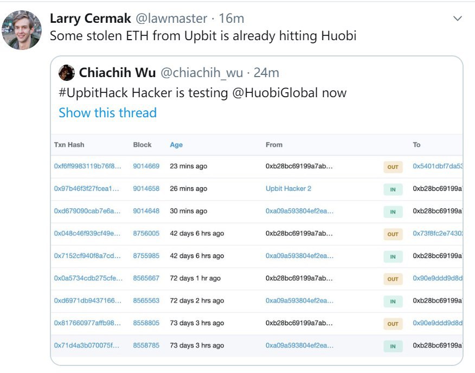The height and width of the screenshot is (373, 475).
Task: Open block number 8756005
Action: 146,233
